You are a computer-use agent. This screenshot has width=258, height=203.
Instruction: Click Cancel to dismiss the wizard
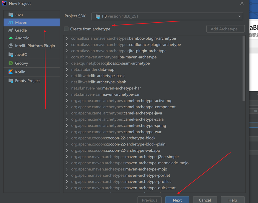(205, 200)
